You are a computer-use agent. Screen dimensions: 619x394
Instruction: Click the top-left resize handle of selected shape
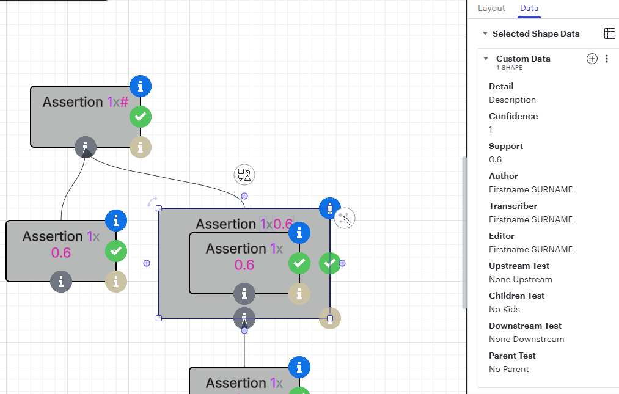click(159, 208)
